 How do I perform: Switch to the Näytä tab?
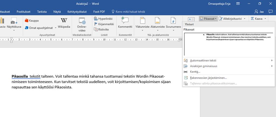(57, 12)
